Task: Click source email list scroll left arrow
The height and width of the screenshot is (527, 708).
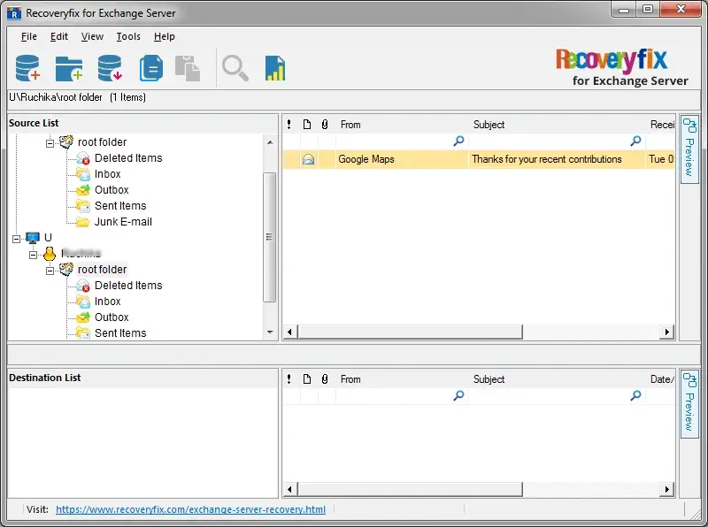Action: point(289,332)
